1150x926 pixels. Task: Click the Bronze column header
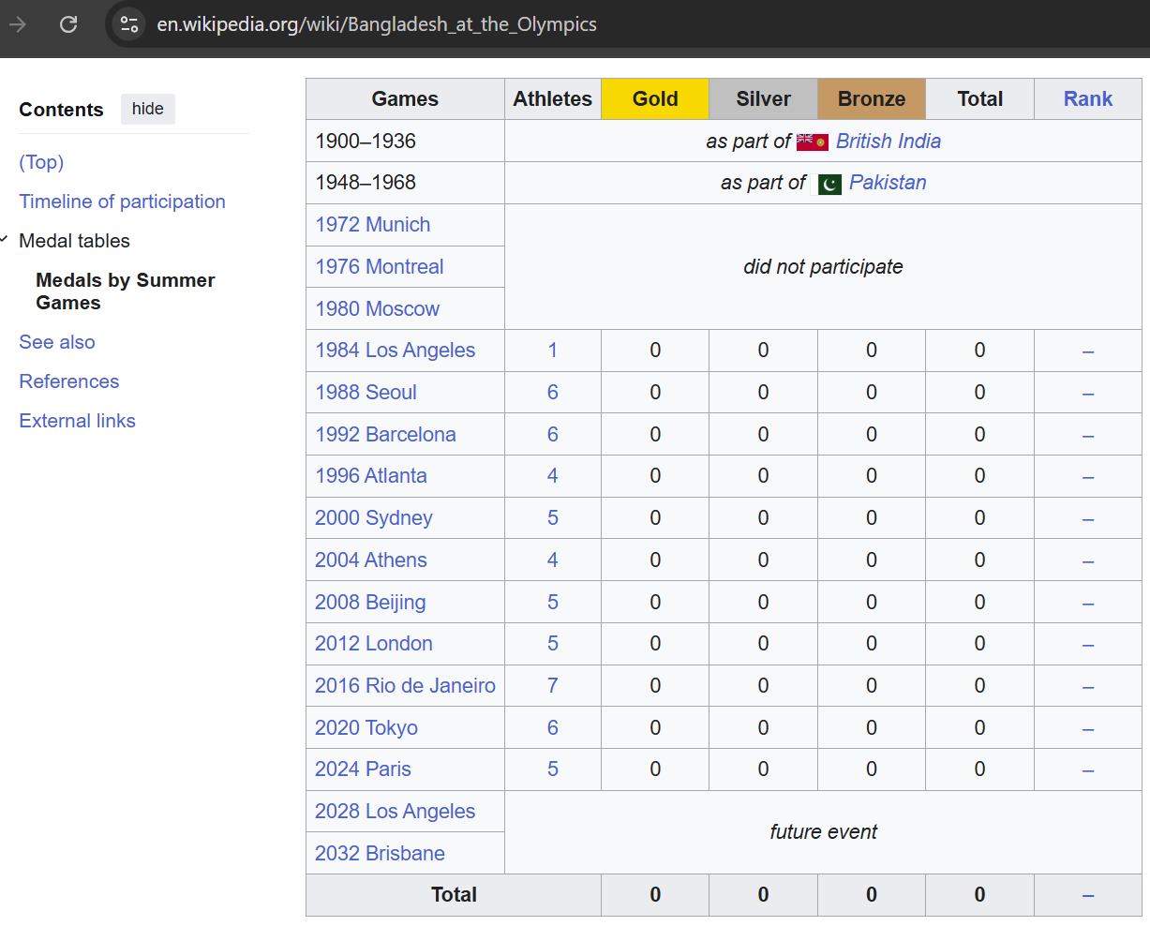click(x=872, y=98)
